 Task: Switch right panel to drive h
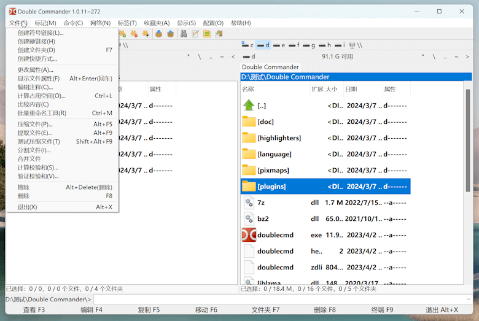click(325, 45)
